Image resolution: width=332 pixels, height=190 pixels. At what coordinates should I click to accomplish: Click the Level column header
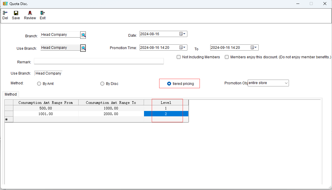pos(166,103)
